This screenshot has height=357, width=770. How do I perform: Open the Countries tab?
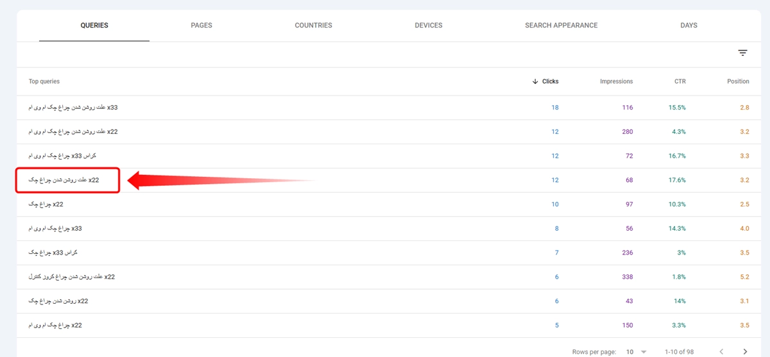tap(313, 26)
